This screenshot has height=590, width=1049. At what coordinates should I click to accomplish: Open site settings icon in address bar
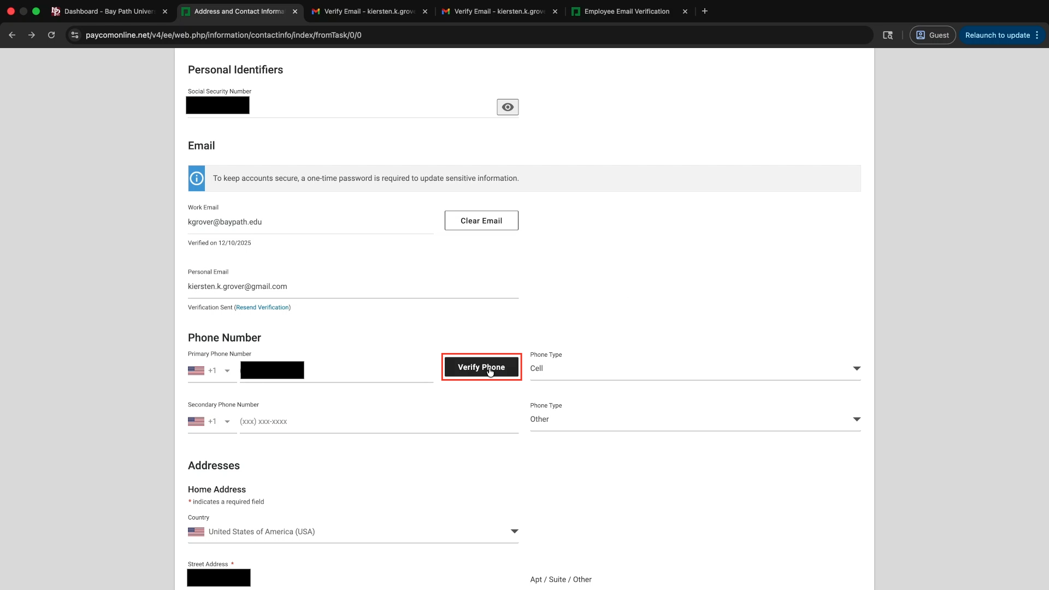click(75, 35)
